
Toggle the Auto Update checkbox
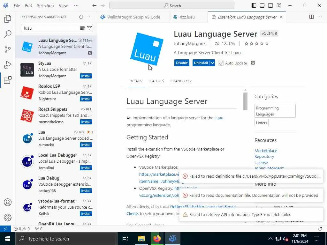click(x=221, y=63)
